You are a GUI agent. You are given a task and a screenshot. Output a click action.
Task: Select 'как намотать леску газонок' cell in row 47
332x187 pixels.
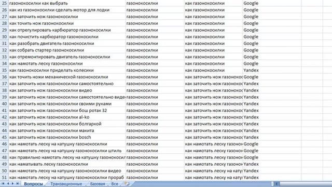point(213,151)
